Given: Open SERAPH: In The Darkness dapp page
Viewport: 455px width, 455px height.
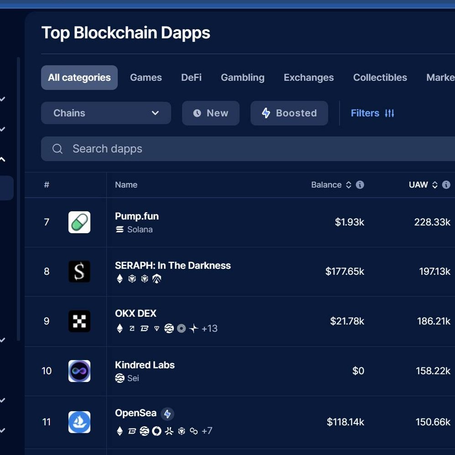Looking at the screenshot, I should [x=173, y=266].
